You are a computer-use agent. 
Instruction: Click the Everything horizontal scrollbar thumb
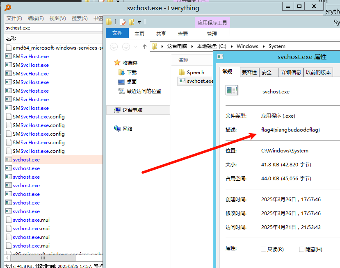[44, 258]
